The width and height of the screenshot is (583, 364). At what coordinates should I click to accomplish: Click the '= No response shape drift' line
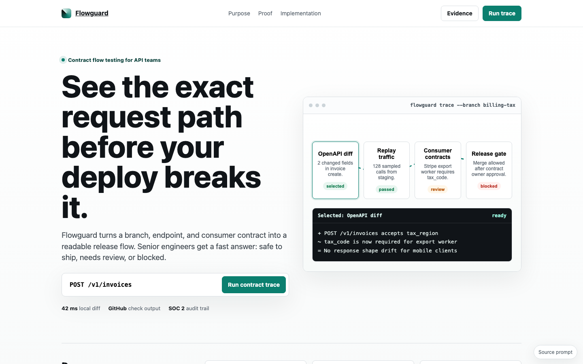coord(387,251)
